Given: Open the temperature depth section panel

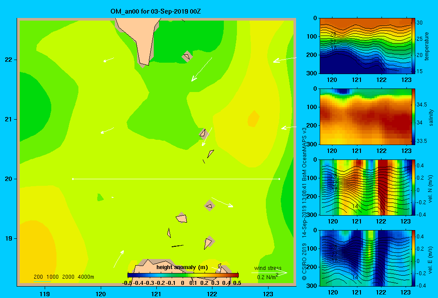Looking at the screenshot, I should (366, 46).
